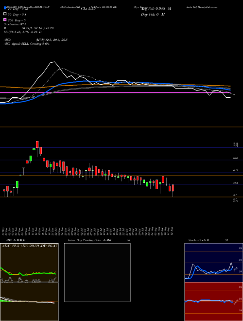Select the '50 Day - 5.8' legend text
Image resolution: width=243 pixels, height=321 pixels.
click(x=17, y=15)
